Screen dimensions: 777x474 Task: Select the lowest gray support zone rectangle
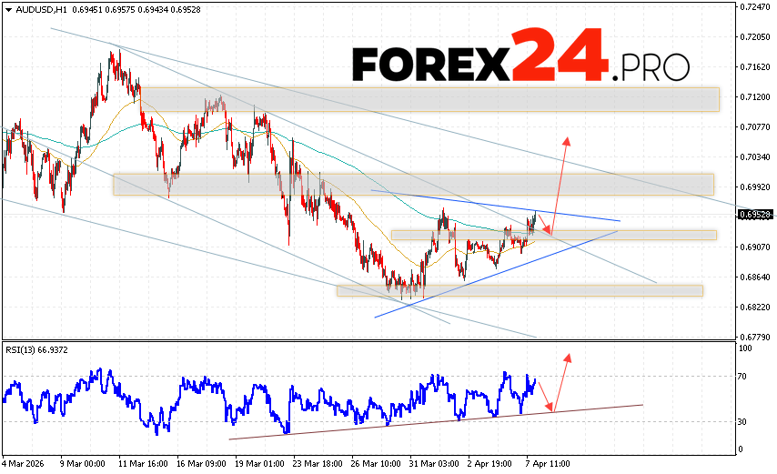[519, 291]
